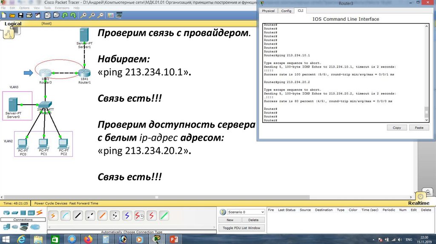Screen dimensions: 436x244
Task: Click the Zoom Out magnifier
Action: click(100, 15)
